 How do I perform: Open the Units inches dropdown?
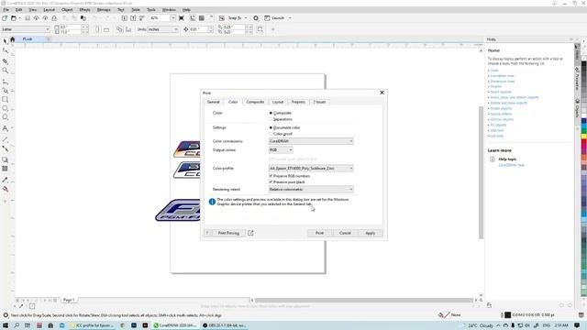tap(163, 29)
